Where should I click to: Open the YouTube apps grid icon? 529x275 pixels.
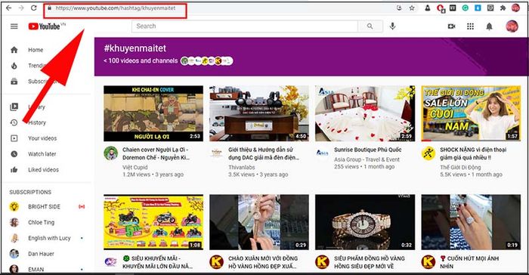pyautogui.click(x=470, y=26)
